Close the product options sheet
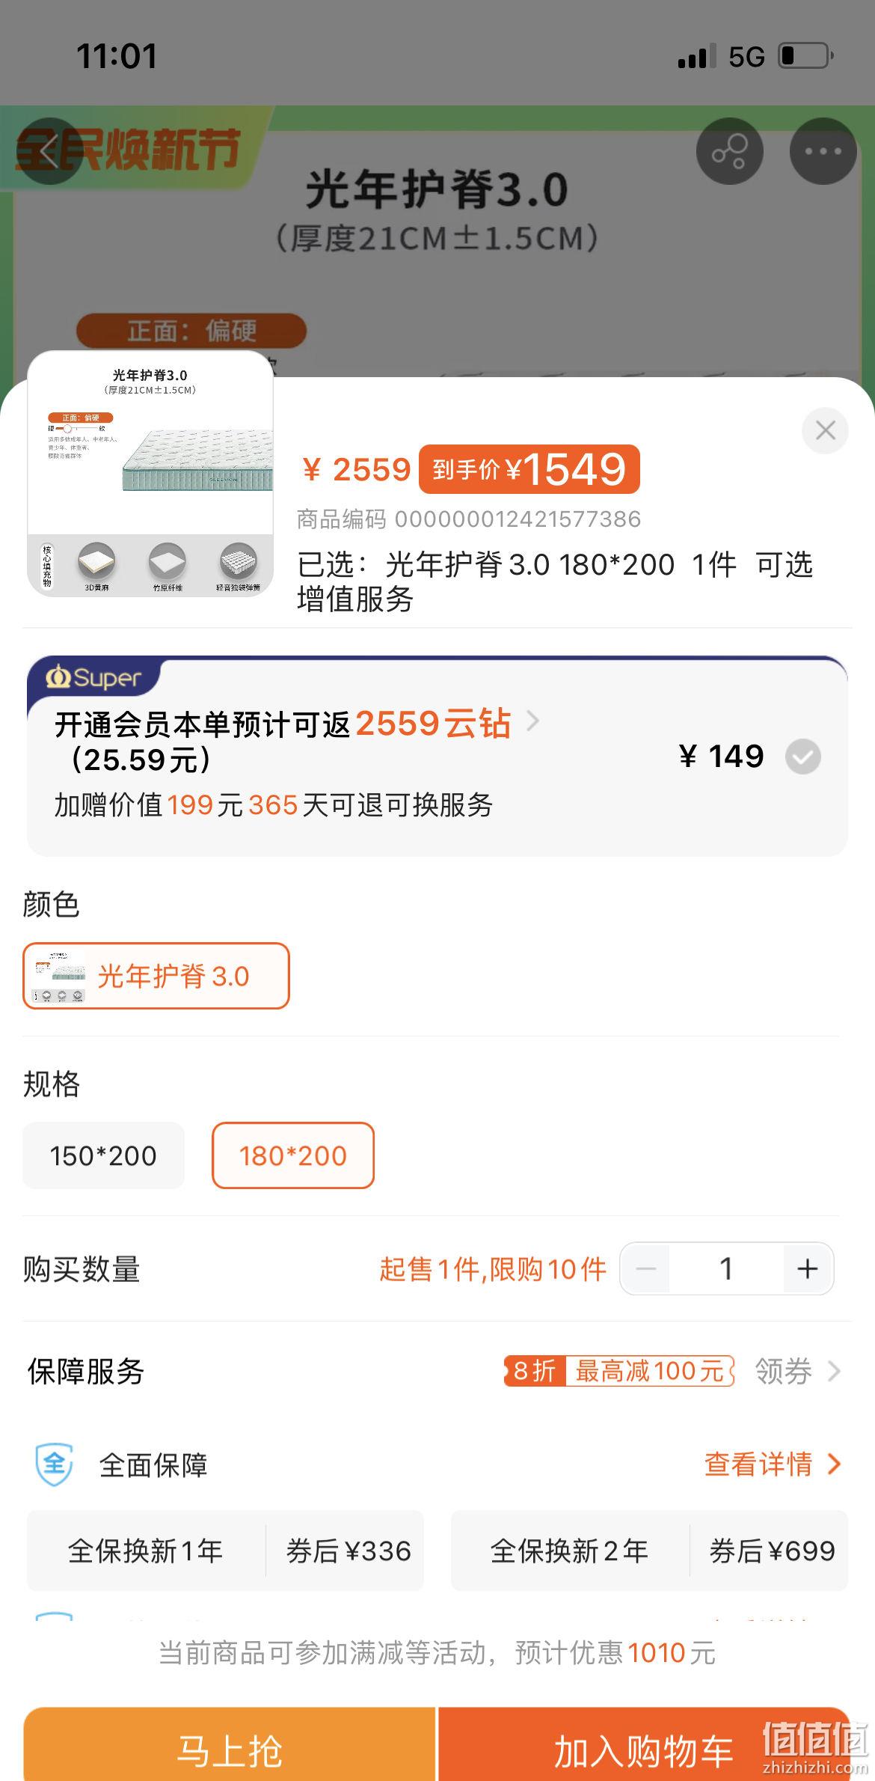Viewport: 875px width, 1781px height. (825, 430)
